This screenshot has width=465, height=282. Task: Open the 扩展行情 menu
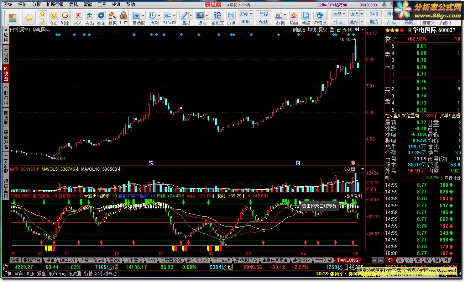point(55,5)
